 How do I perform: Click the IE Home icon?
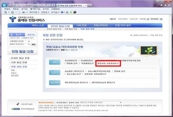161,5
